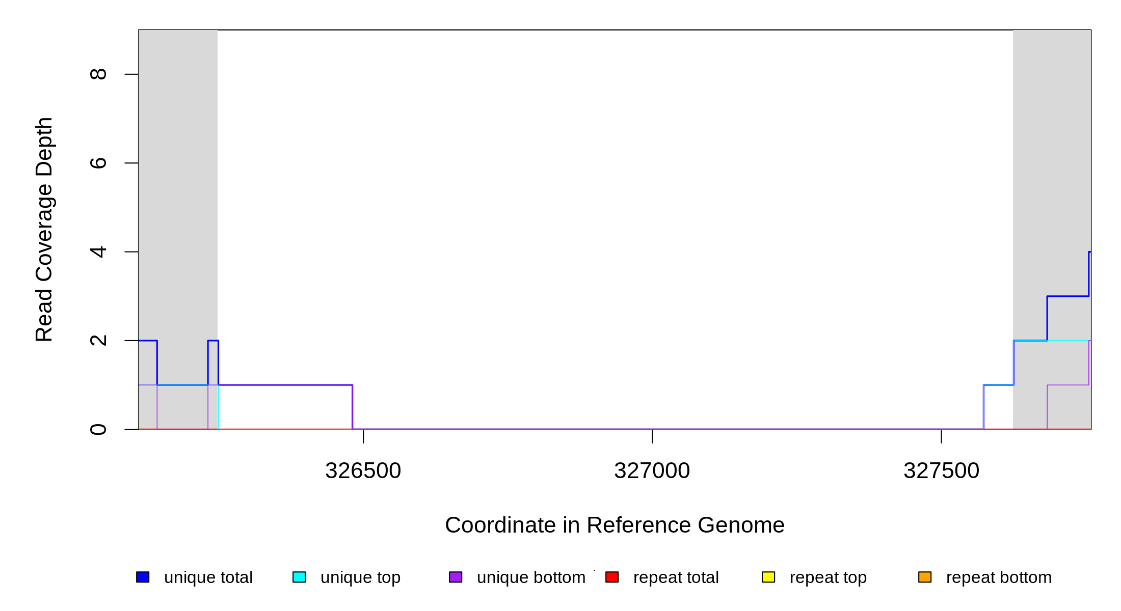
Task: Click the 326500 x-axis tick label
Action: (363, 470)
